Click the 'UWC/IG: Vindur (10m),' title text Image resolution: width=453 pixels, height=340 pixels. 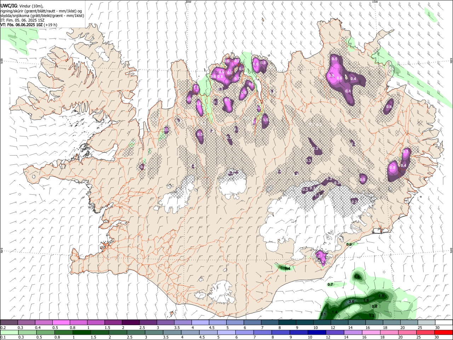pyautogui.click(x=22, y=6)
